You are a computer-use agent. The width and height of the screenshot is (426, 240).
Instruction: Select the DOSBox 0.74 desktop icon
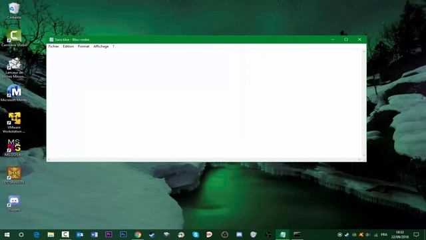[x=14, y=175]
